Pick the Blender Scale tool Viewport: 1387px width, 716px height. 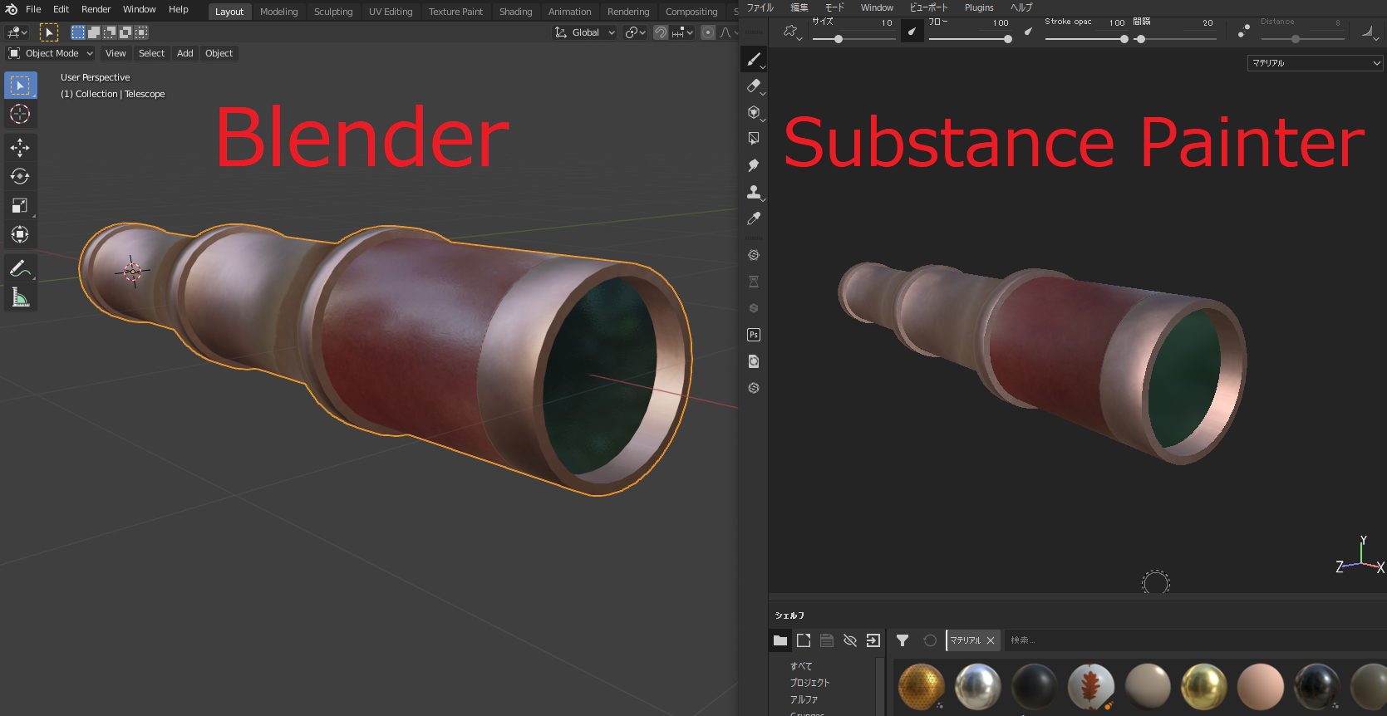(20, 205)
